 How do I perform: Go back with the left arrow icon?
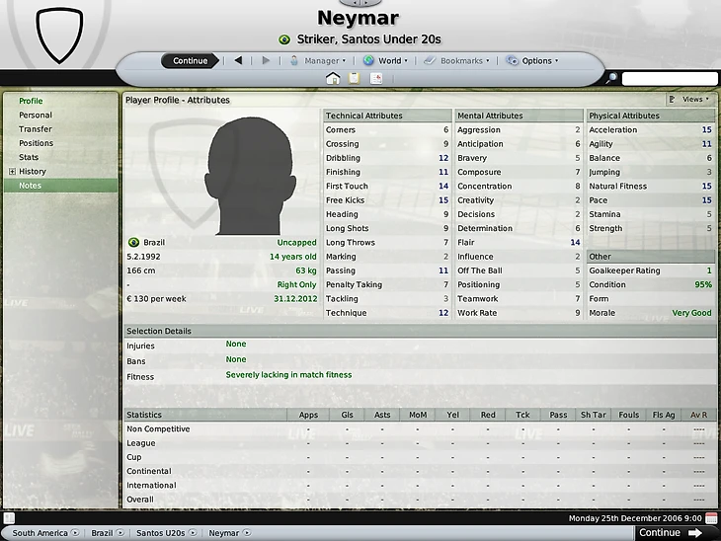pyautogui.click(x=238, y=60)
